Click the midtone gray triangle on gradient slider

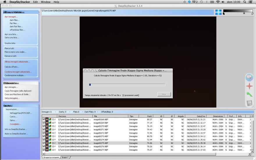pyautogui.click(x=244, y=13)
